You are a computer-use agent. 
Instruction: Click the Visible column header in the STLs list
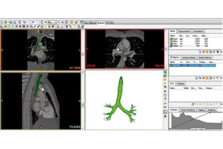coord(186,88)
